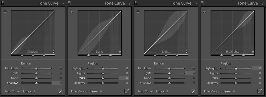
Task: Toggle the first Tone Curve panel switch
Action: (2, 3)
